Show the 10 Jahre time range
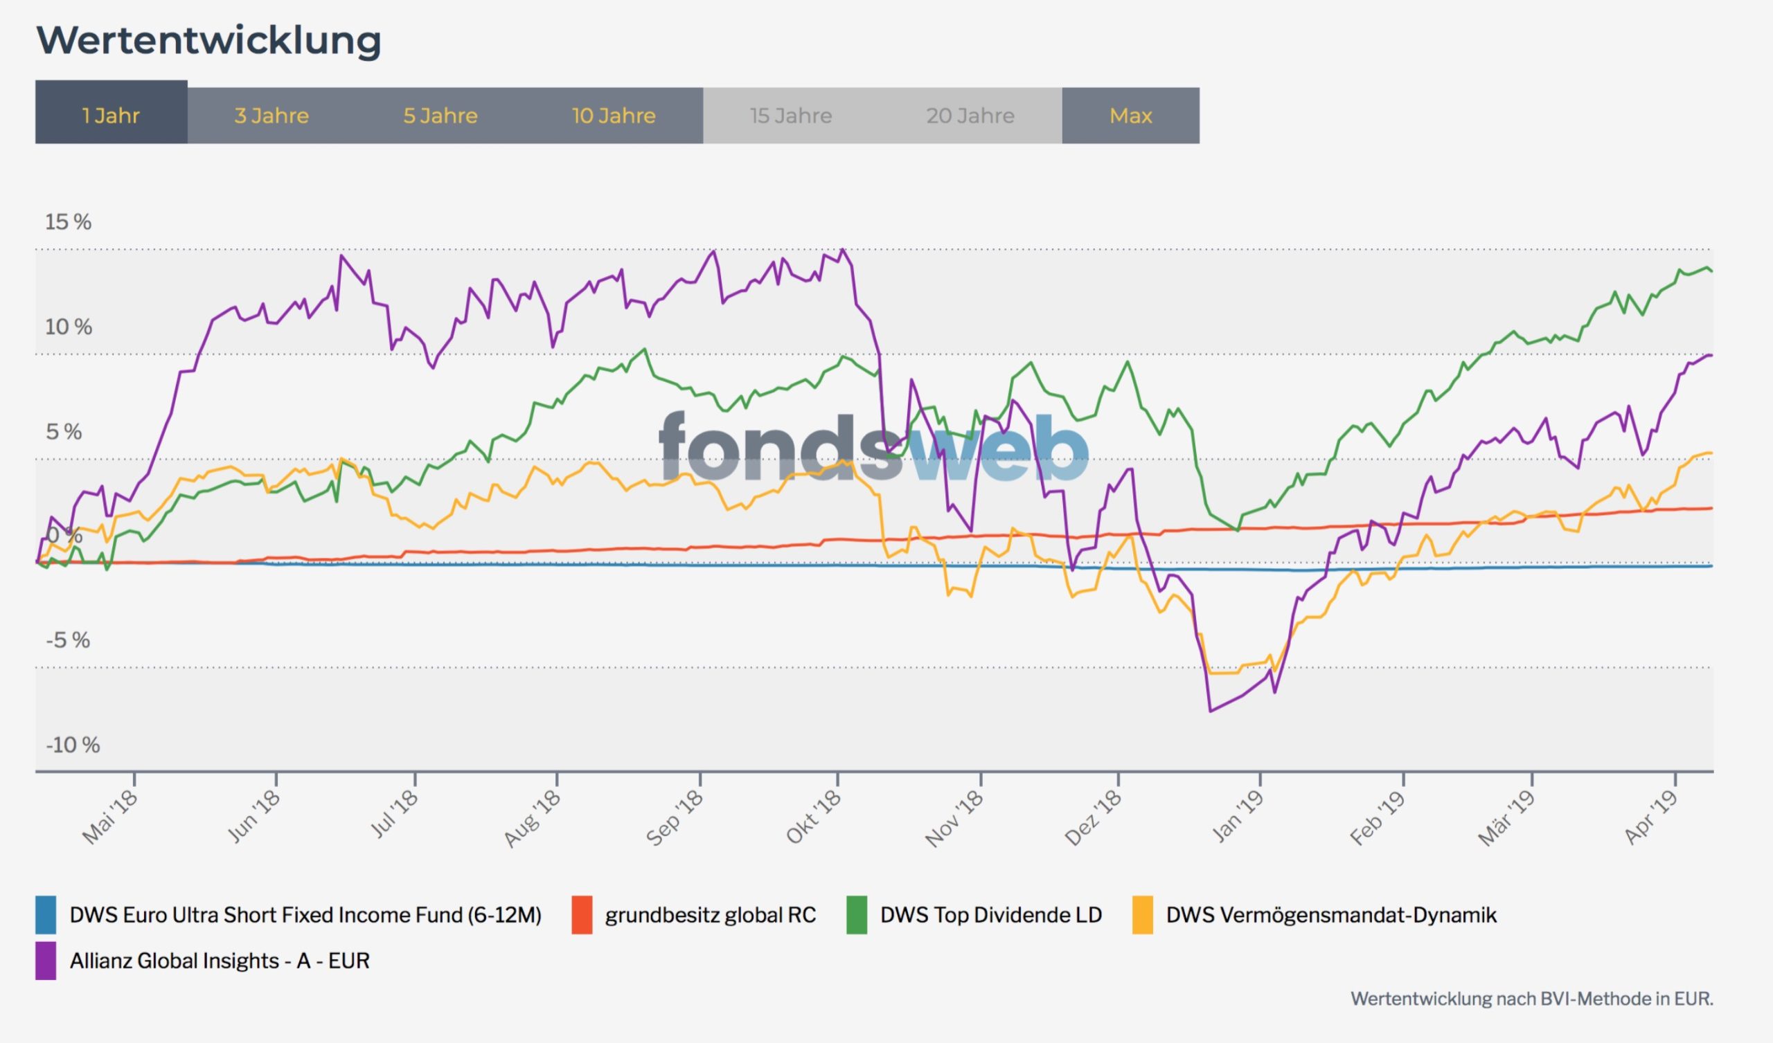 (x=614, y=116)
